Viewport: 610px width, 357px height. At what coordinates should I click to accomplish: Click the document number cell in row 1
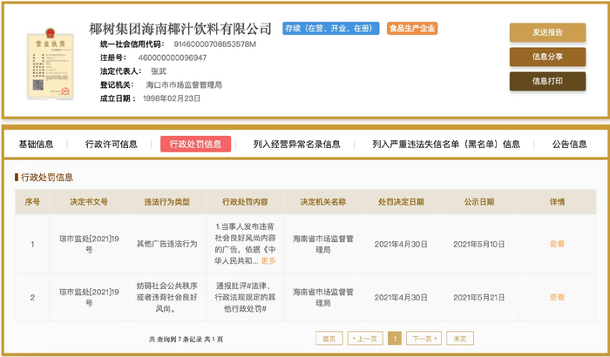[x=89, y=244]
